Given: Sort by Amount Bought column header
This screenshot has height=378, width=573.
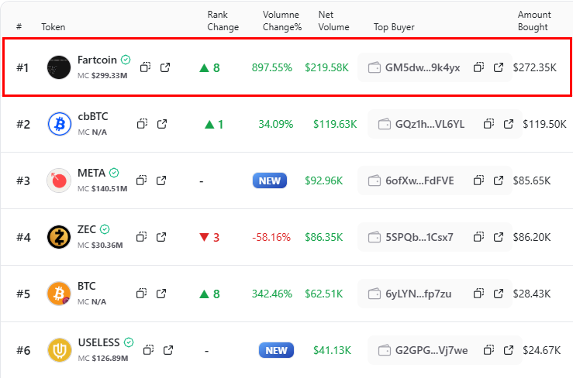Looking at the screenshot, I should pyautogui.click(x=534, y=21).
